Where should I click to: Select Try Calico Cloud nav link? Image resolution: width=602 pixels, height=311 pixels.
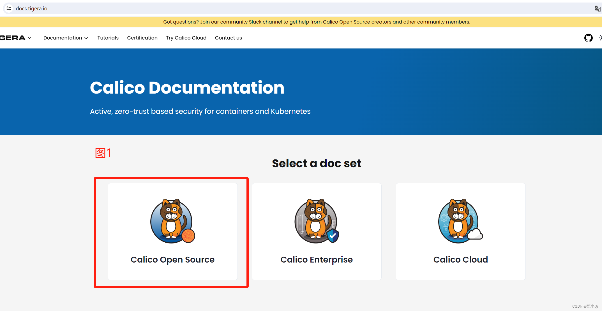coord(186,38)
